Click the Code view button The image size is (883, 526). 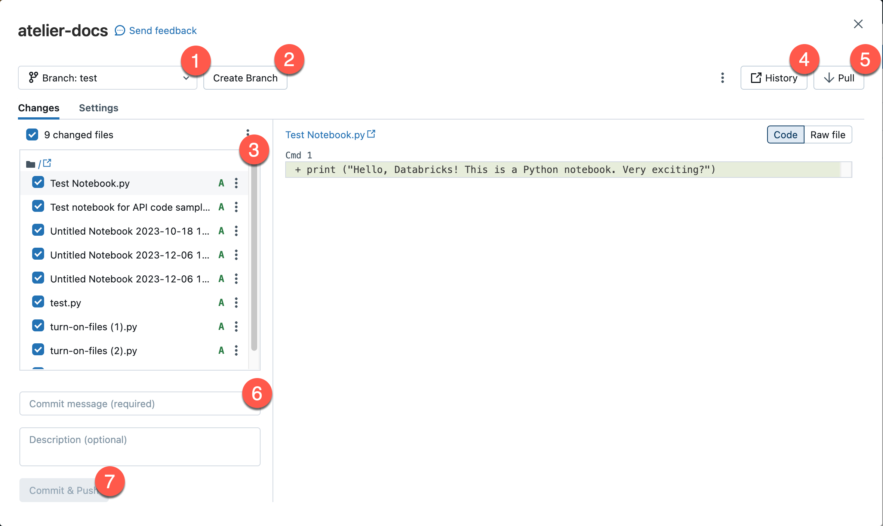point(785,134)
